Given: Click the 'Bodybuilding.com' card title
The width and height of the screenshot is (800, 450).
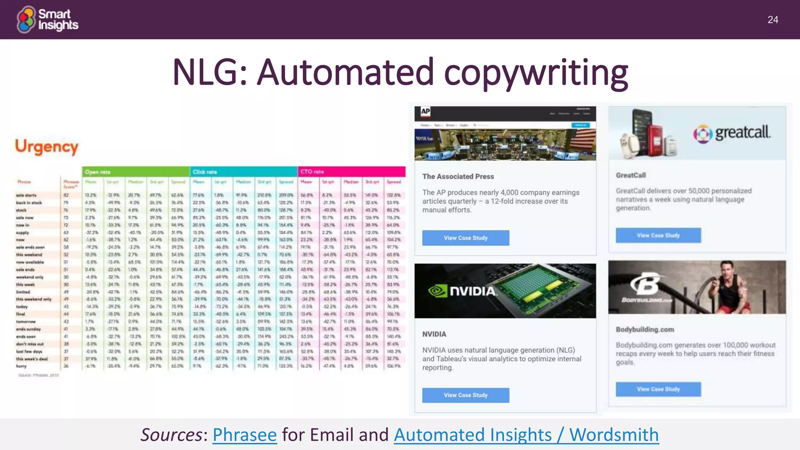Looking at the screenshot, I should (645, 330).
